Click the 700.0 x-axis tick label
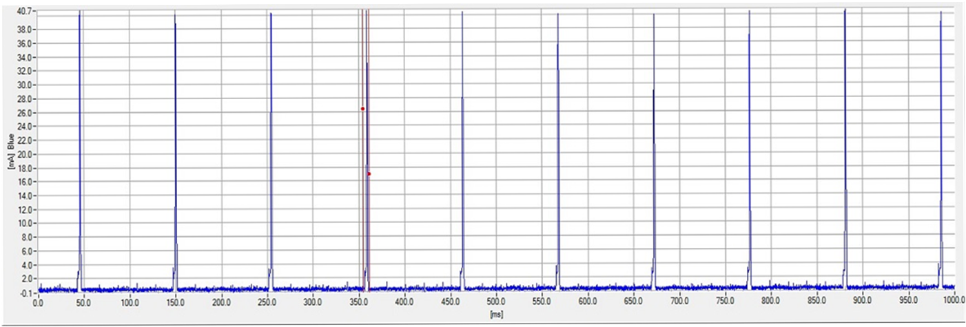This screenshot has width=966, height=327. tap(679, 302)
